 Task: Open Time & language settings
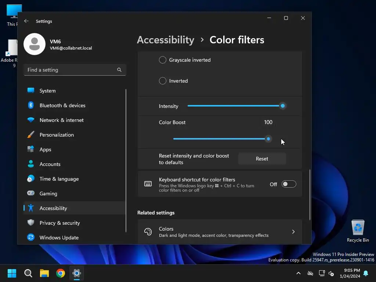(x=75, y=179)
